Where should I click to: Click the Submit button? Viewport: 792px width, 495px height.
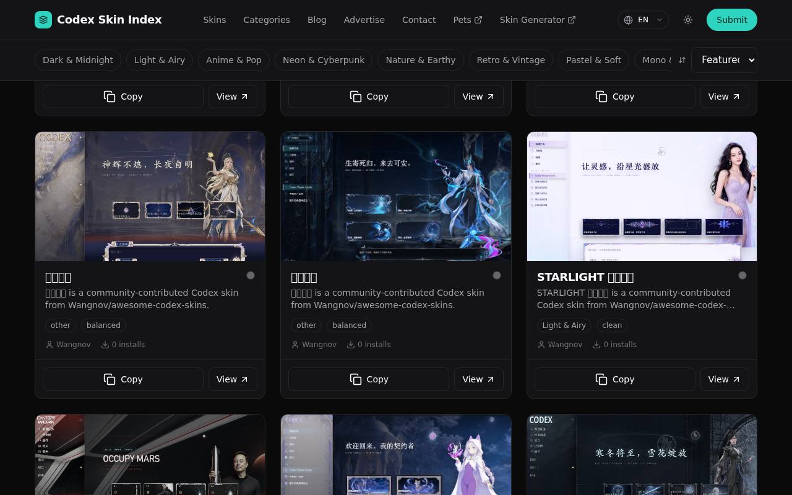tap(732, 20)
